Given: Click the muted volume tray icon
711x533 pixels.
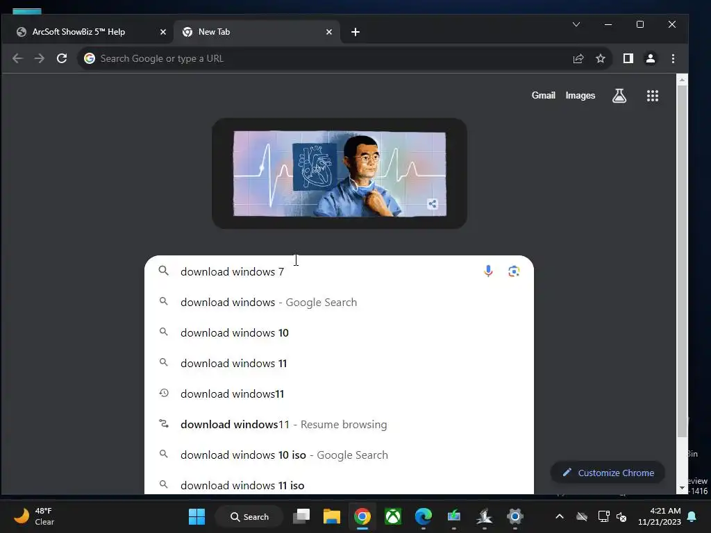Looking at the screenshot, I should 621,516.
